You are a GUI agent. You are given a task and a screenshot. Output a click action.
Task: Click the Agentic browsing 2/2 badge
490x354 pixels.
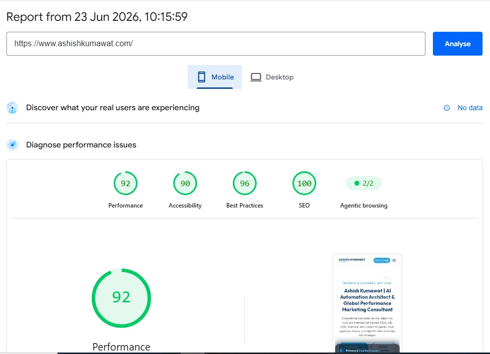coord(364,183)
